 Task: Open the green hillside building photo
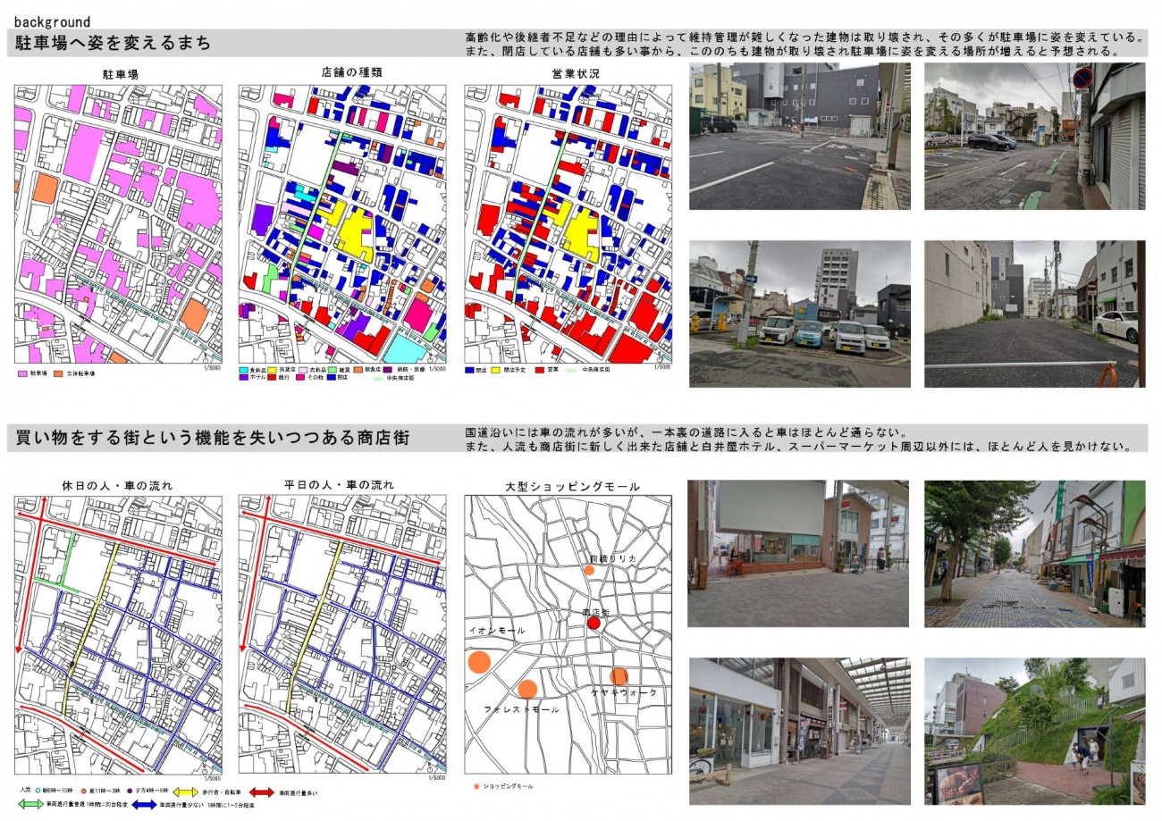click(x=1034, y=732)
